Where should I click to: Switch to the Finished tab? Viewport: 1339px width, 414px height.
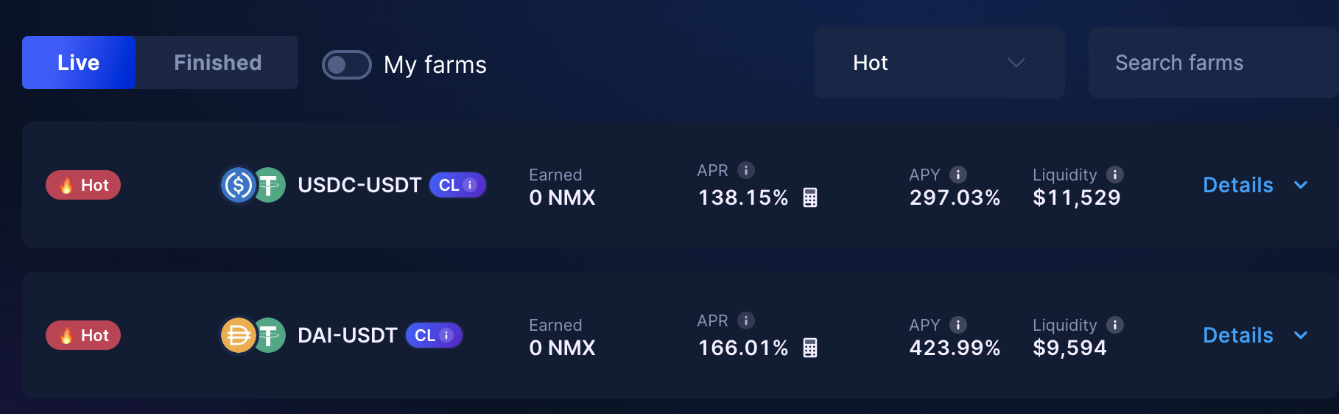[217, 63]
